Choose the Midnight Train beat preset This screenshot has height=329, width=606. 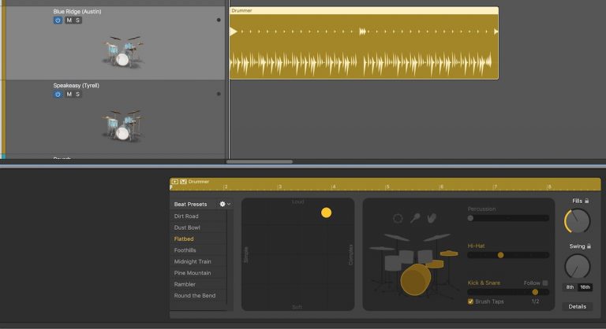click(193, 261)
